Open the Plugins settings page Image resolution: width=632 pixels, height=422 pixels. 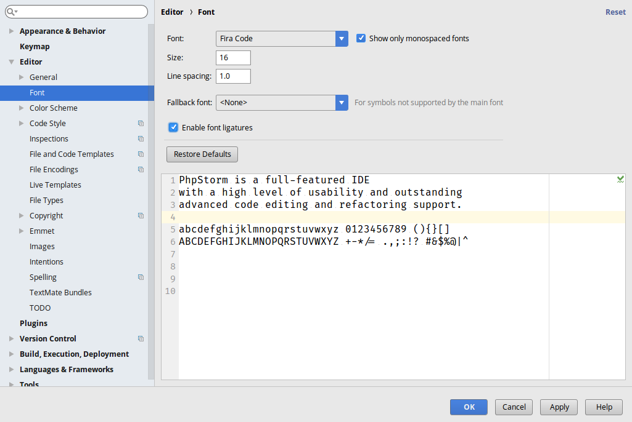tap(33, 324)
